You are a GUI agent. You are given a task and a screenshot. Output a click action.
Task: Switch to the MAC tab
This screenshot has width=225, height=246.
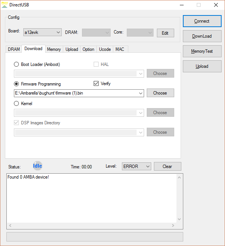click(120, 49)
